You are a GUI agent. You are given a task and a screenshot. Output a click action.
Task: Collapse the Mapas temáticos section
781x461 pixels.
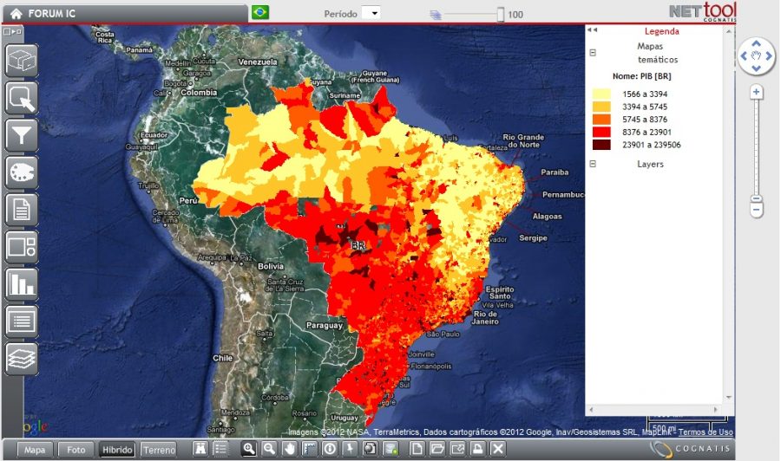(594, 52)
